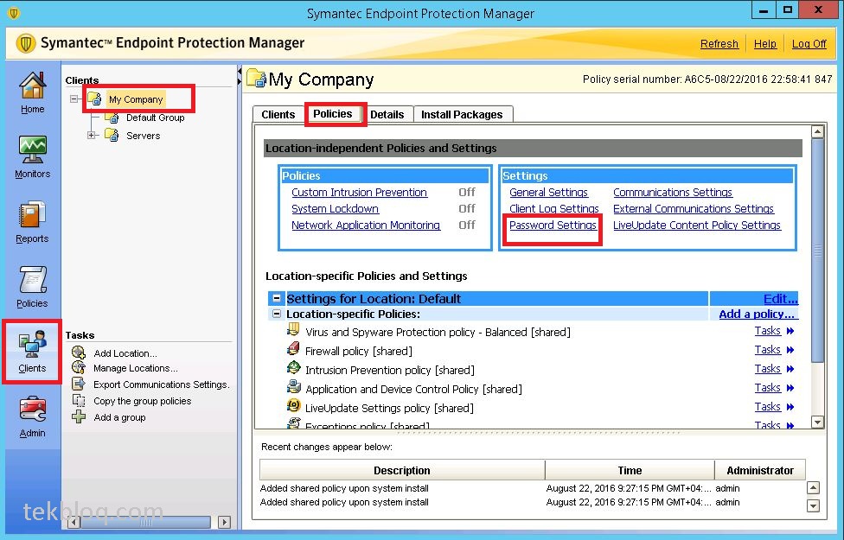
Task: Open Tasks menu for Firewall policy
Action: 774,350
